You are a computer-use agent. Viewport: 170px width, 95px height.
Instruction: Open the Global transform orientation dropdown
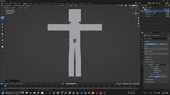coord(63,6)
